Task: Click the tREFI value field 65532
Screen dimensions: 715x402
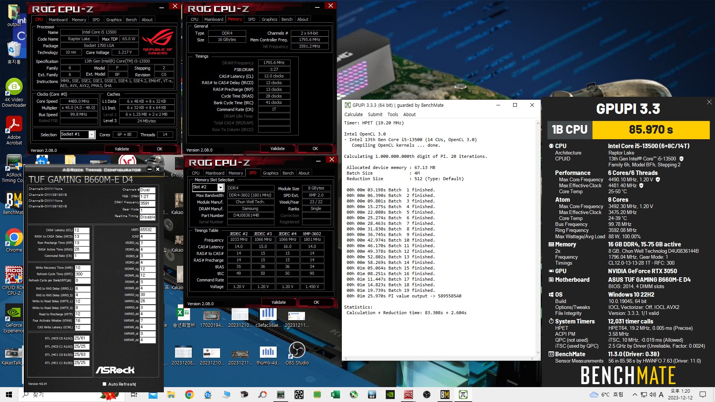Action: (147, 230)
